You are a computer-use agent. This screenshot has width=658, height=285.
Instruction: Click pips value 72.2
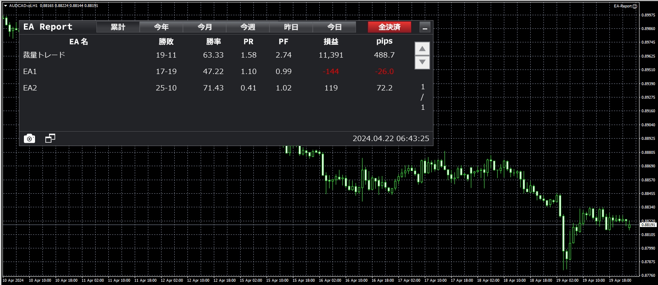(384, 88)
